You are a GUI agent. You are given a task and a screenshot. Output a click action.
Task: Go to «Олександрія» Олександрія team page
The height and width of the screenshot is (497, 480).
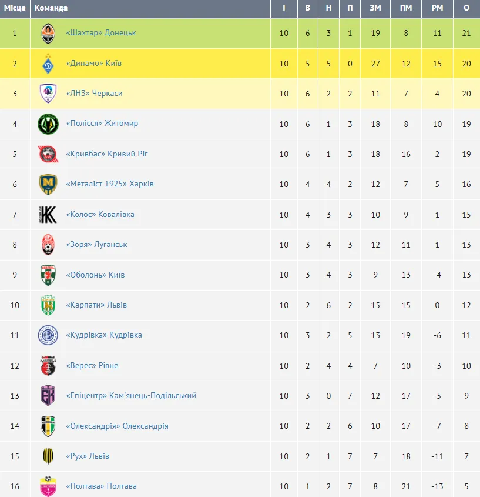(x=118, y=426)
